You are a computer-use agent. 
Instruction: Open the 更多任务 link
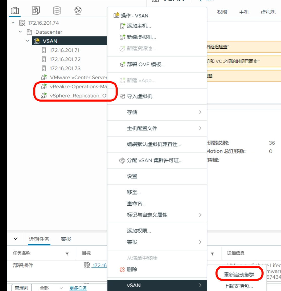[78, 288]
